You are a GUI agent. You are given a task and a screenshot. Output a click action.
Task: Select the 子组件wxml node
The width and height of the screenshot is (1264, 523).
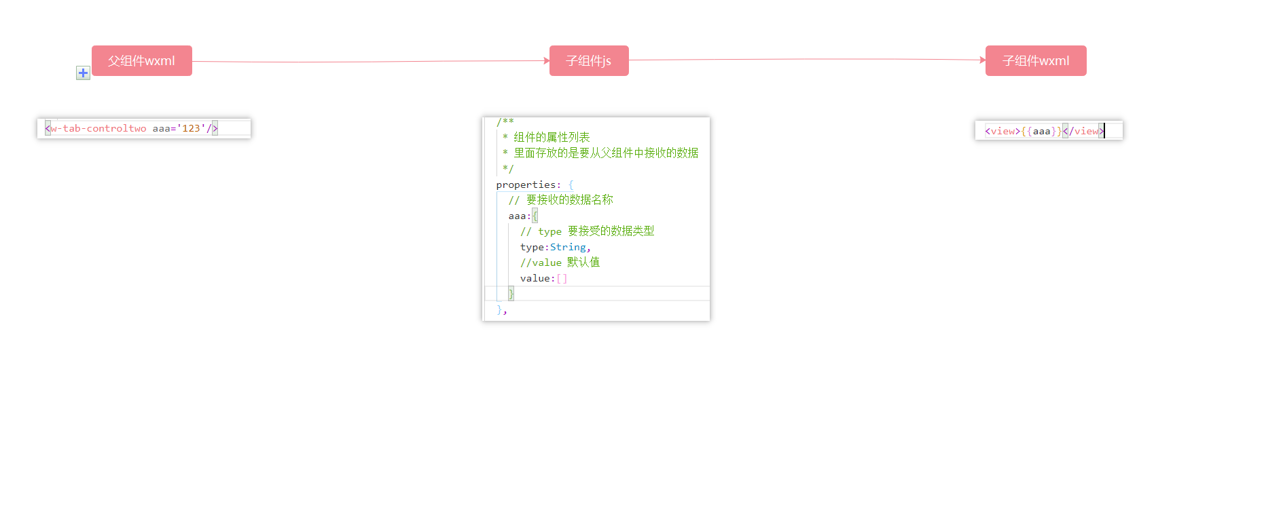[1036, 61]
